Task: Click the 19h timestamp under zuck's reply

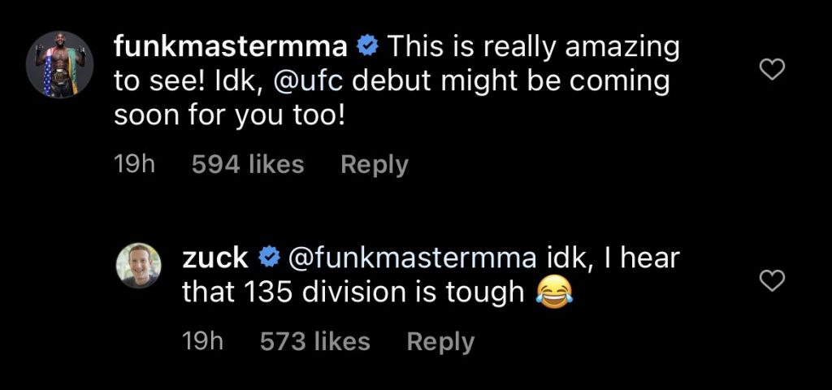Action: click(202, 341)
